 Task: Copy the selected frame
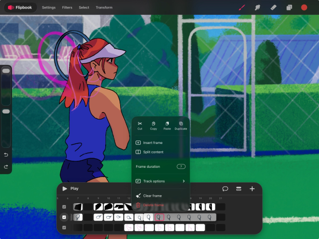point(154,125)
